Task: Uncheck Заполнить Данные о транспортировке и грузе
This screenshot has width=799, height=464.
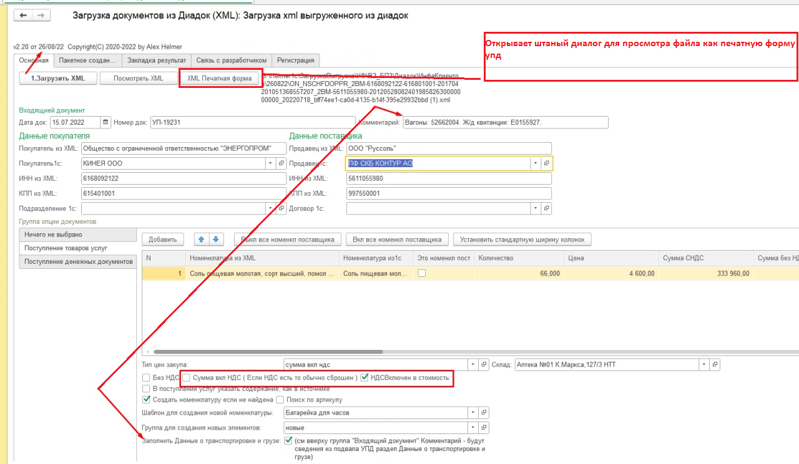Action: [288, 441]
